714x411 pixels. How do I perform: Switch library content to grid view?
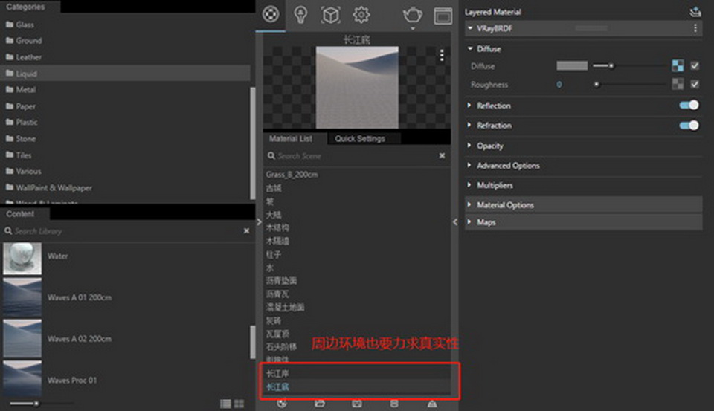point(239,404)
